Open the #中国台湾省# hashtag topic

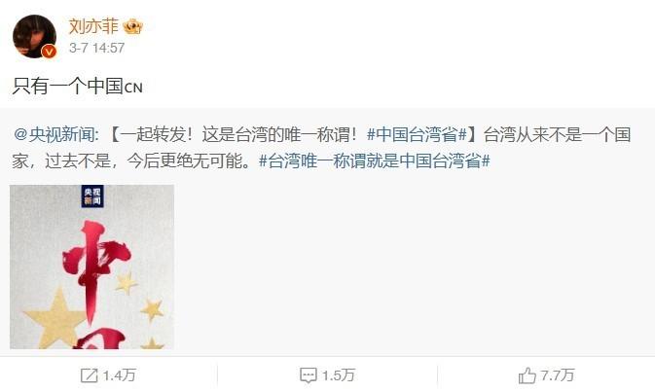(x=417, y=135)
